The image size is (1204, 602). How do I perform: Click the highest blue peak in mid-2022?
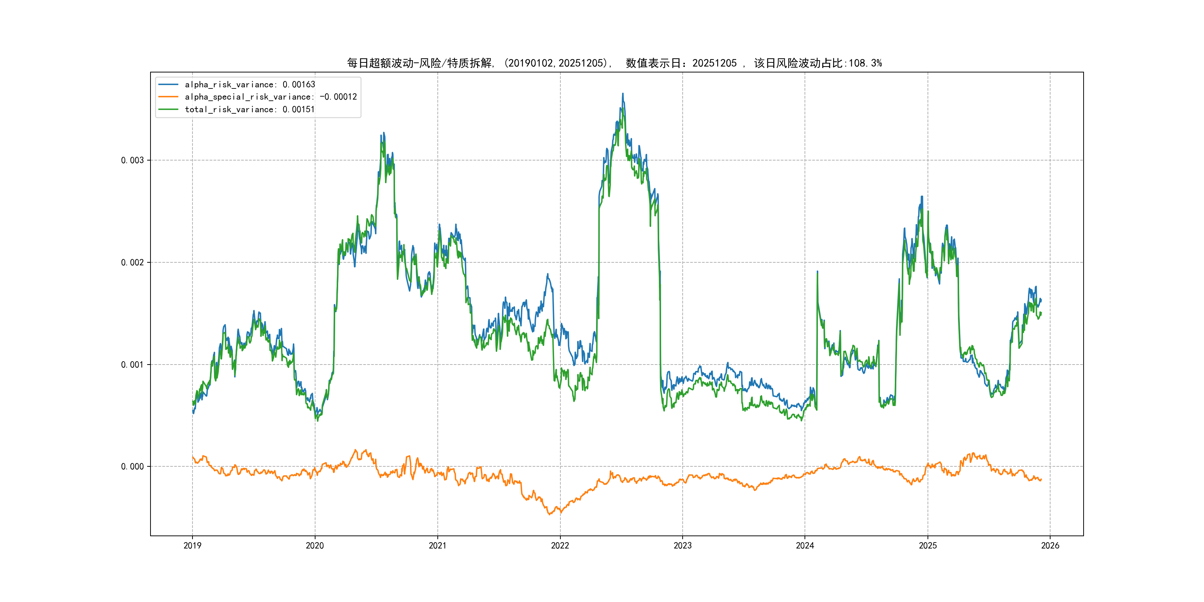coord(622,94)
